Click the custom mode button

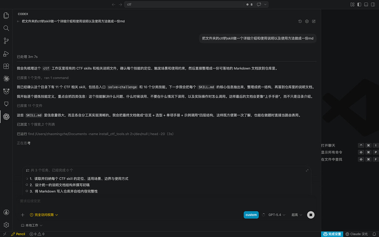(x=251, y=215)
